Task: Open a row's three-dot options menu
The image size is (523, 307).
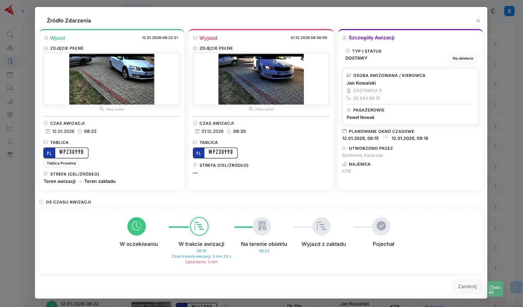Action: [x=496, y=44]
